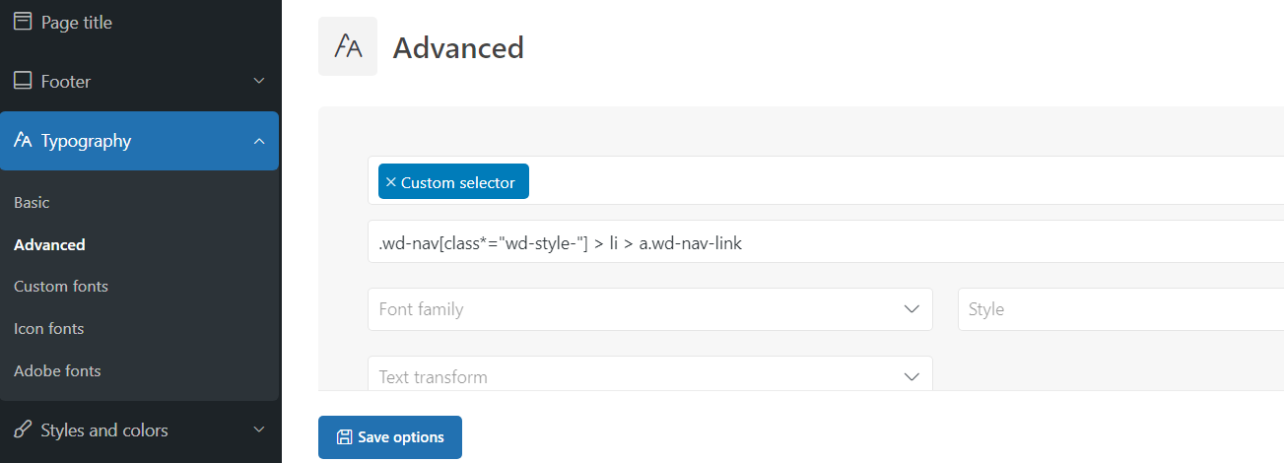This screenshot has width=1284, height=463.
Task: Open the Style dropdown
Action: (x=1120, y=309)
